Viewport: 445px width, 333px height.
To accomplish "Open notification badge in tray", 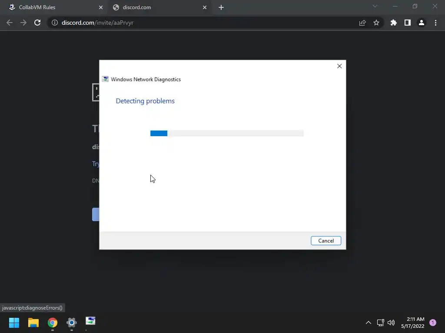I will tap(433, 323).
